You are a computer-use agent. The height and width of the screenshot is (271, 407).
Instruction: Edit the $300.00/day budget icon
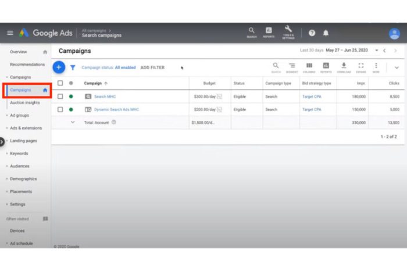click(x=219, y=97)
